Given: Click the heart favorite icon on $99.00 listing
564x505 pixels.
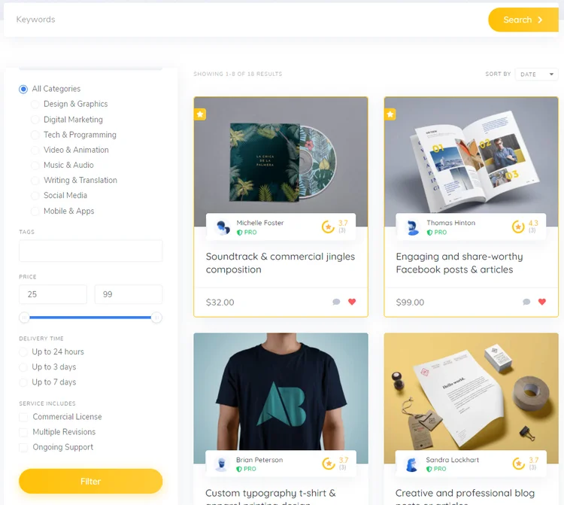Looking at the screenshot, I should coord(542,302).
